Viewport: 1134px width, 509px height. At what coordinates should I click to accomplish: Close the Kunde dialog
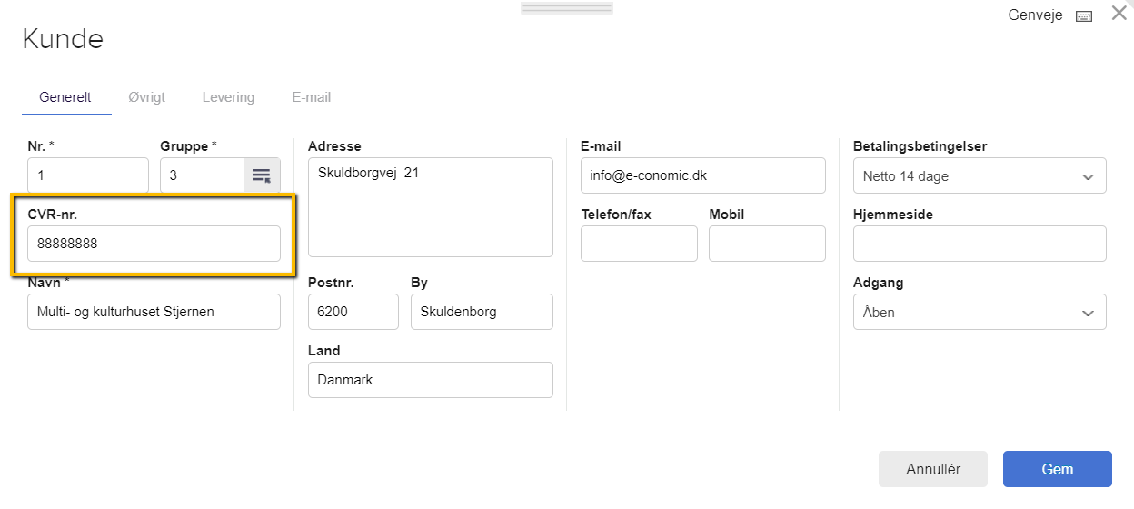(x=1119, y=14)
